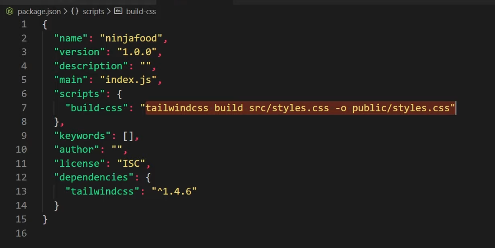
Task: Click line number 16 in the gutter
Action: [21, 233]
